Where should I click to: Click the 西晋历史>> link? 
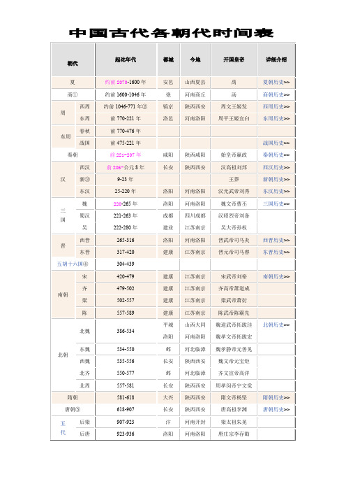(276, 240)
